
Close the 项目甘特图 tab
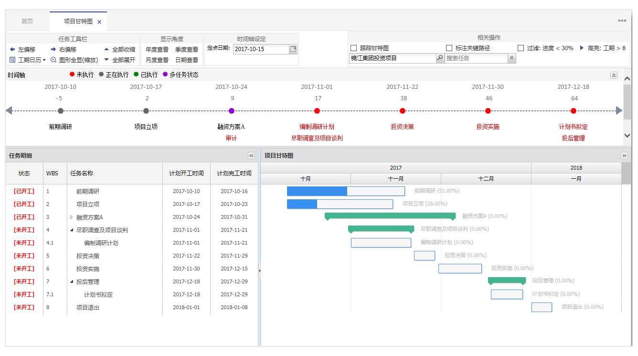point(99,22)
